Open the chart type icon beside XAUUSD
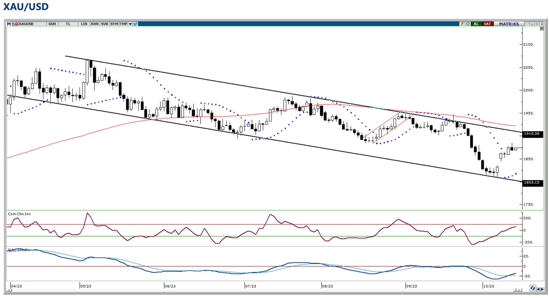The height and width of the screenshot is (298, 549). point(15,24)
